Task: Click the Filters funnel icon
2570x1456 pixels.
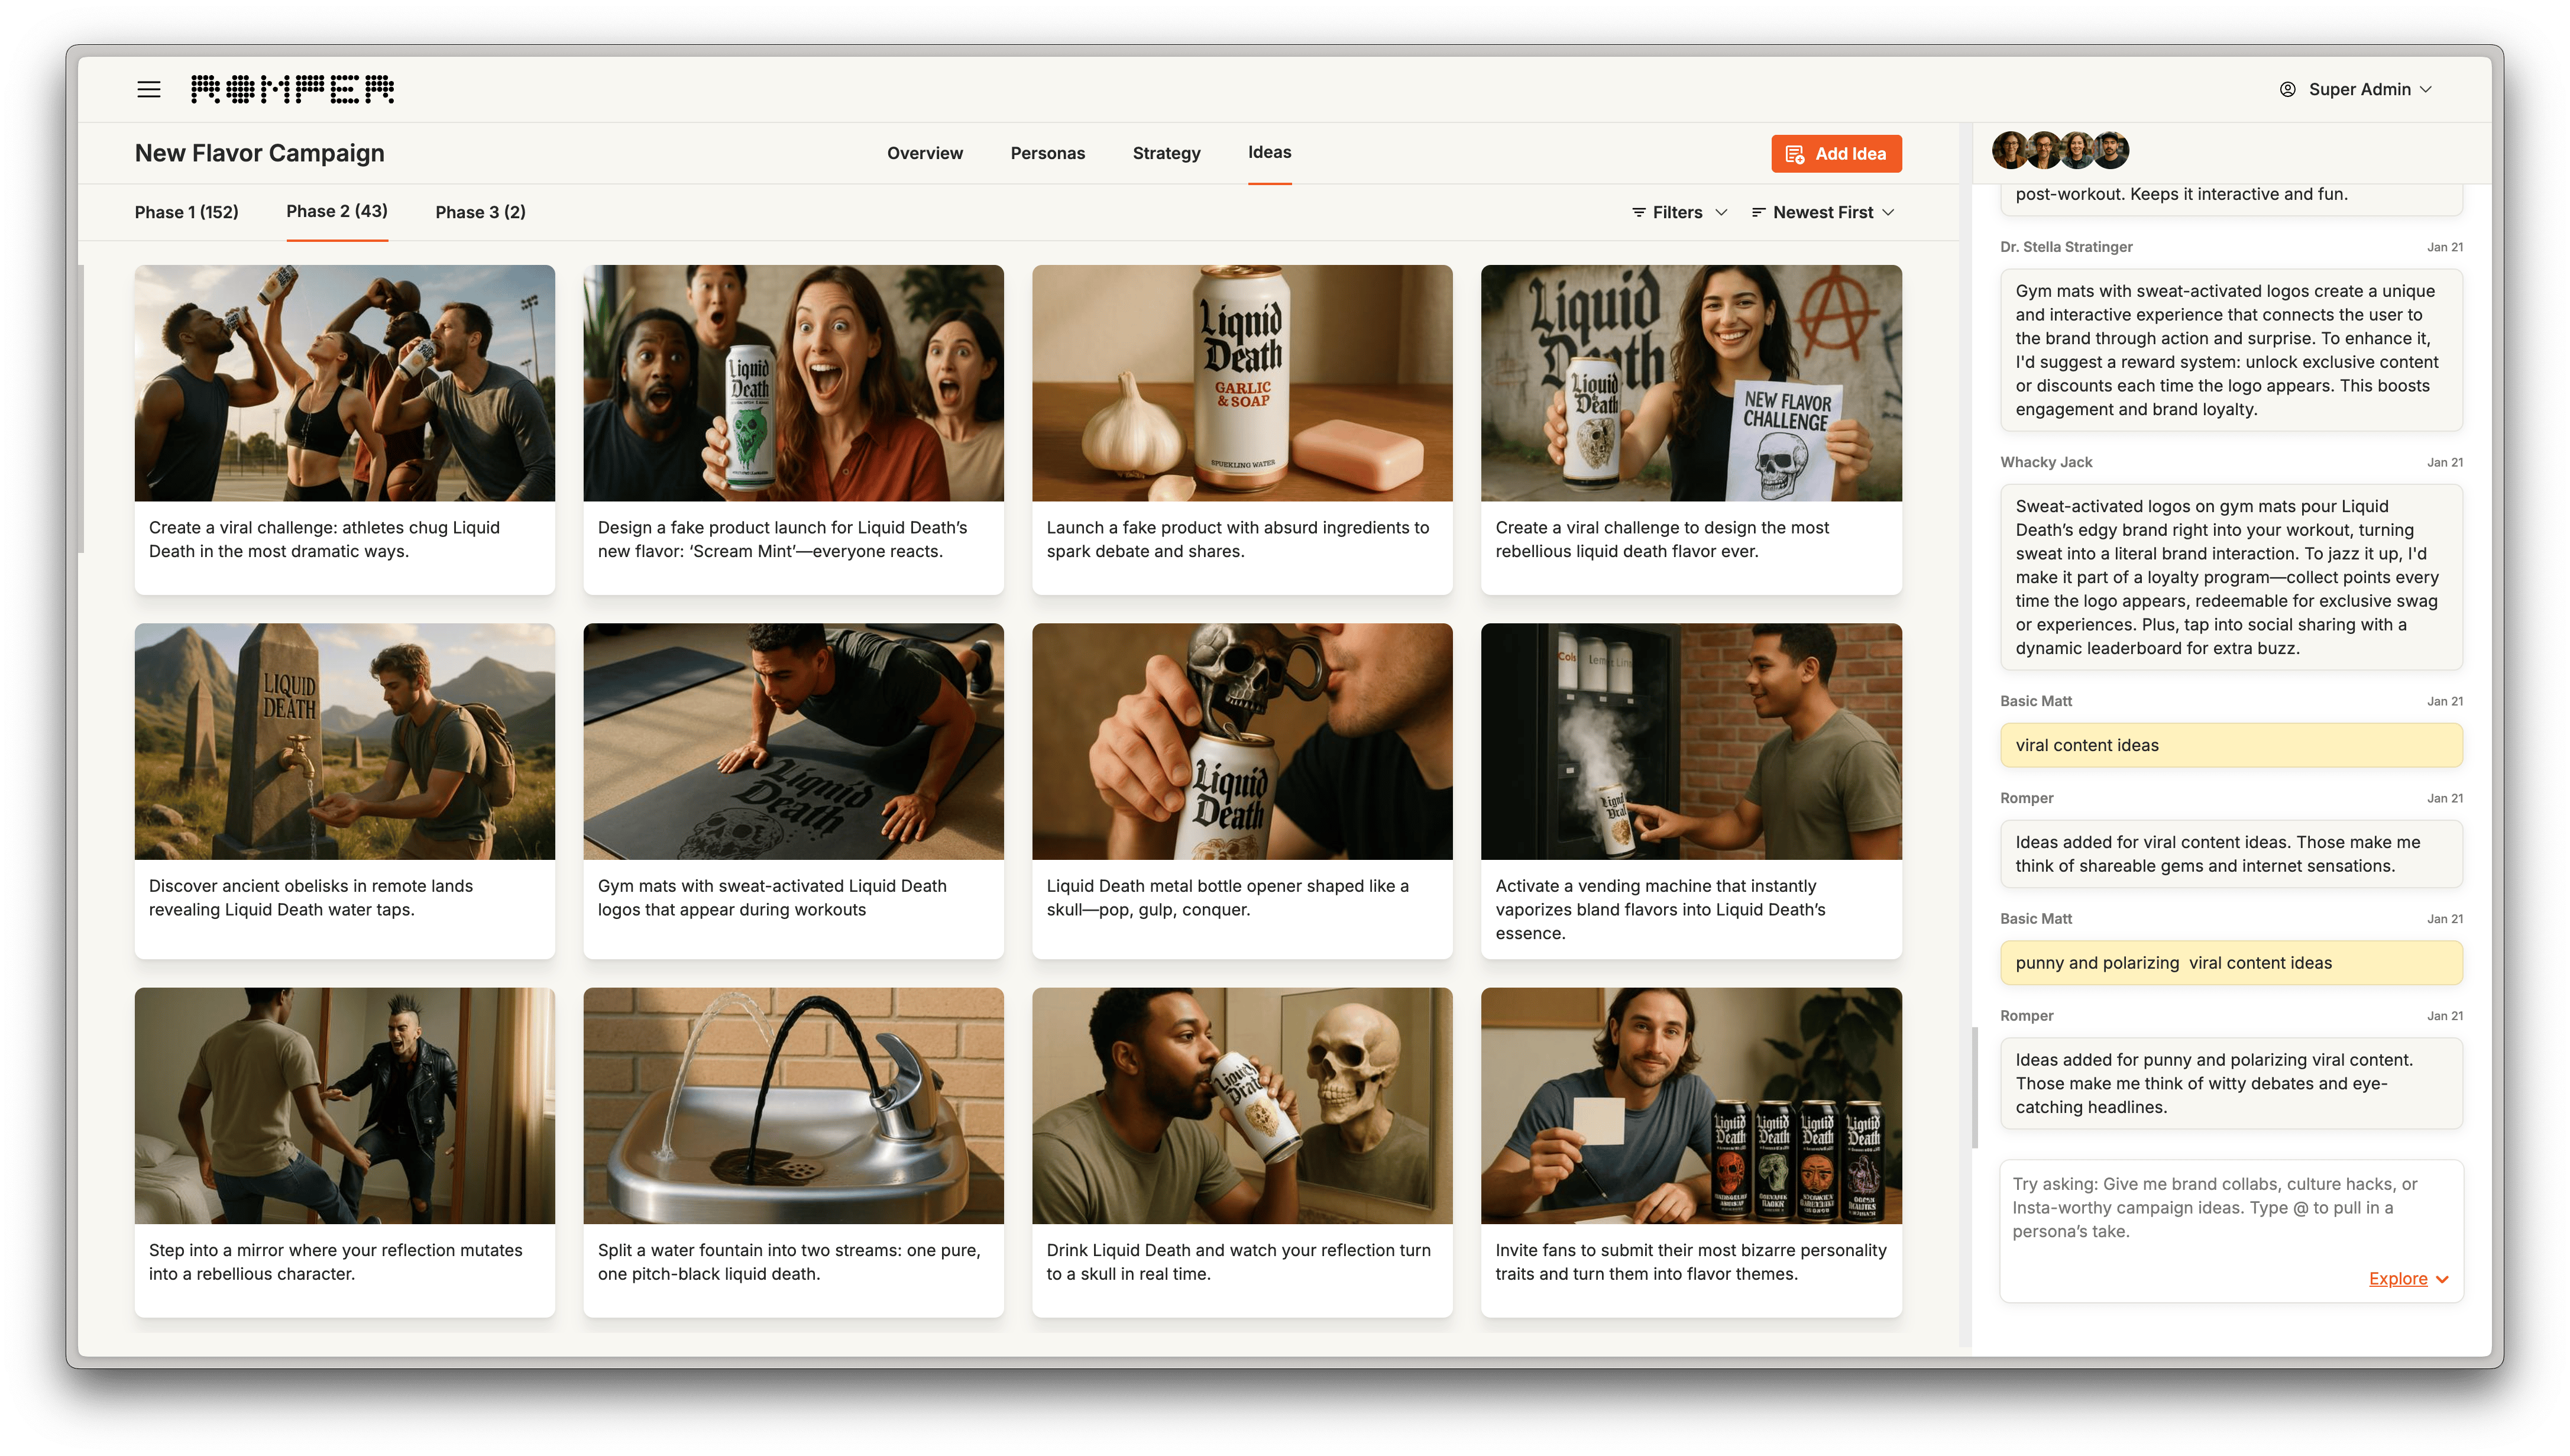Action: [x=1639, y=213]
